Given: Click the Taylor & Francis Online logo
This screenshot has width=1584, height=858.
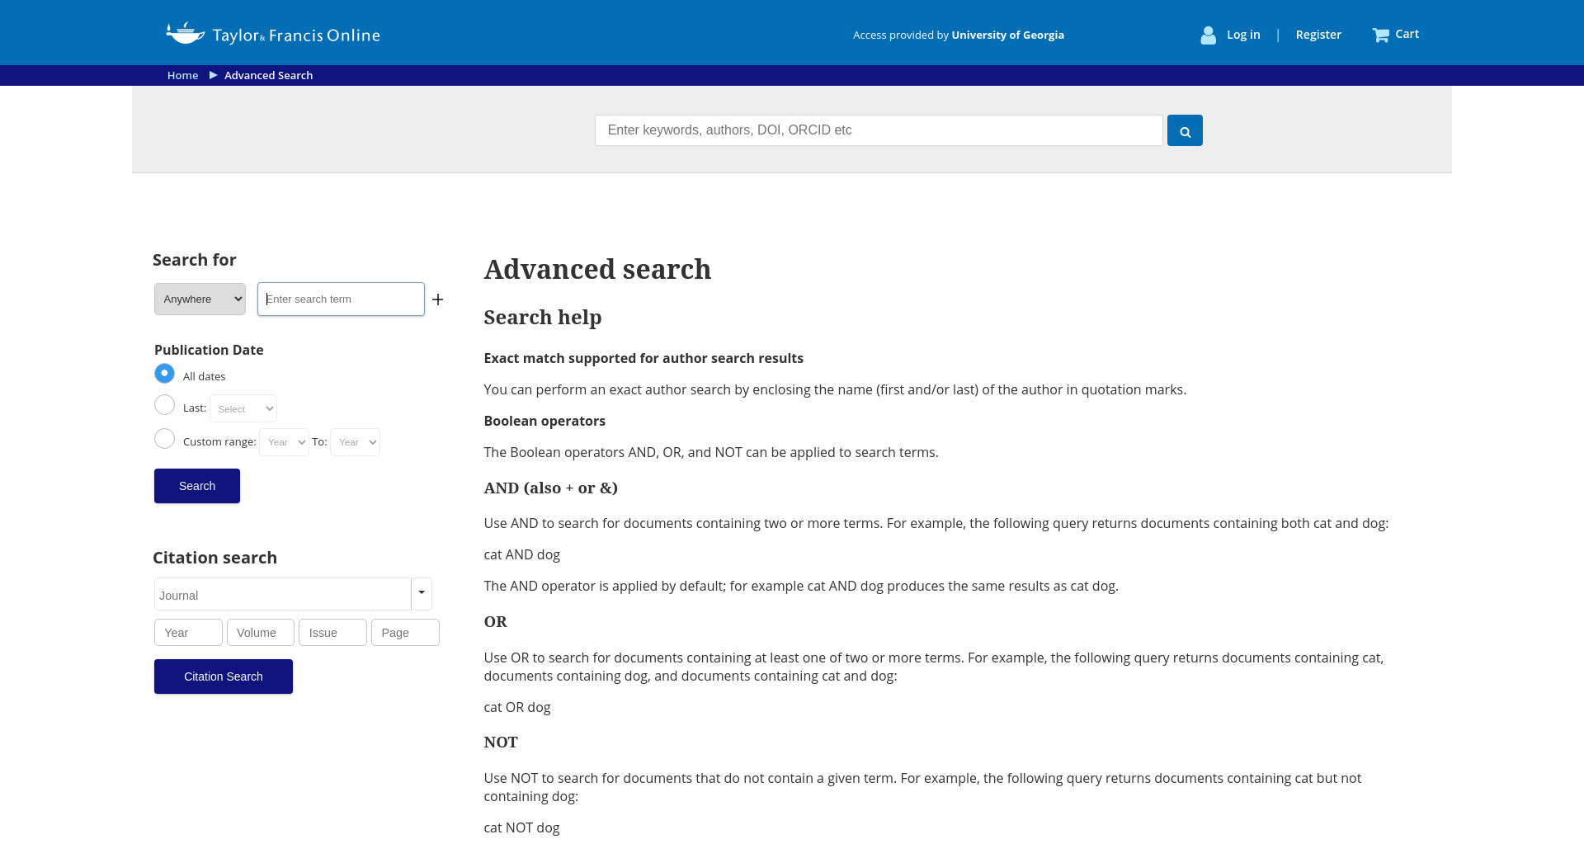Looking at the screenshot, I should coord(272,34).
